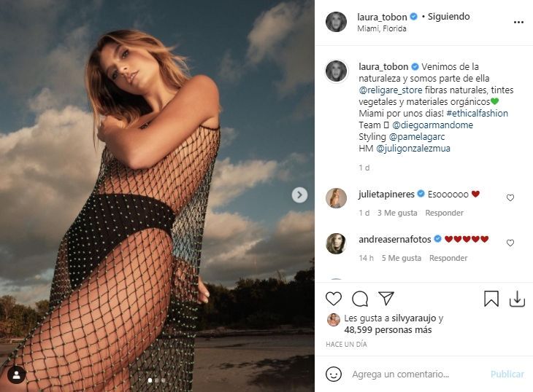
Task: Toggle the Siguiendo follow status
Action: (x=450, y=16)
